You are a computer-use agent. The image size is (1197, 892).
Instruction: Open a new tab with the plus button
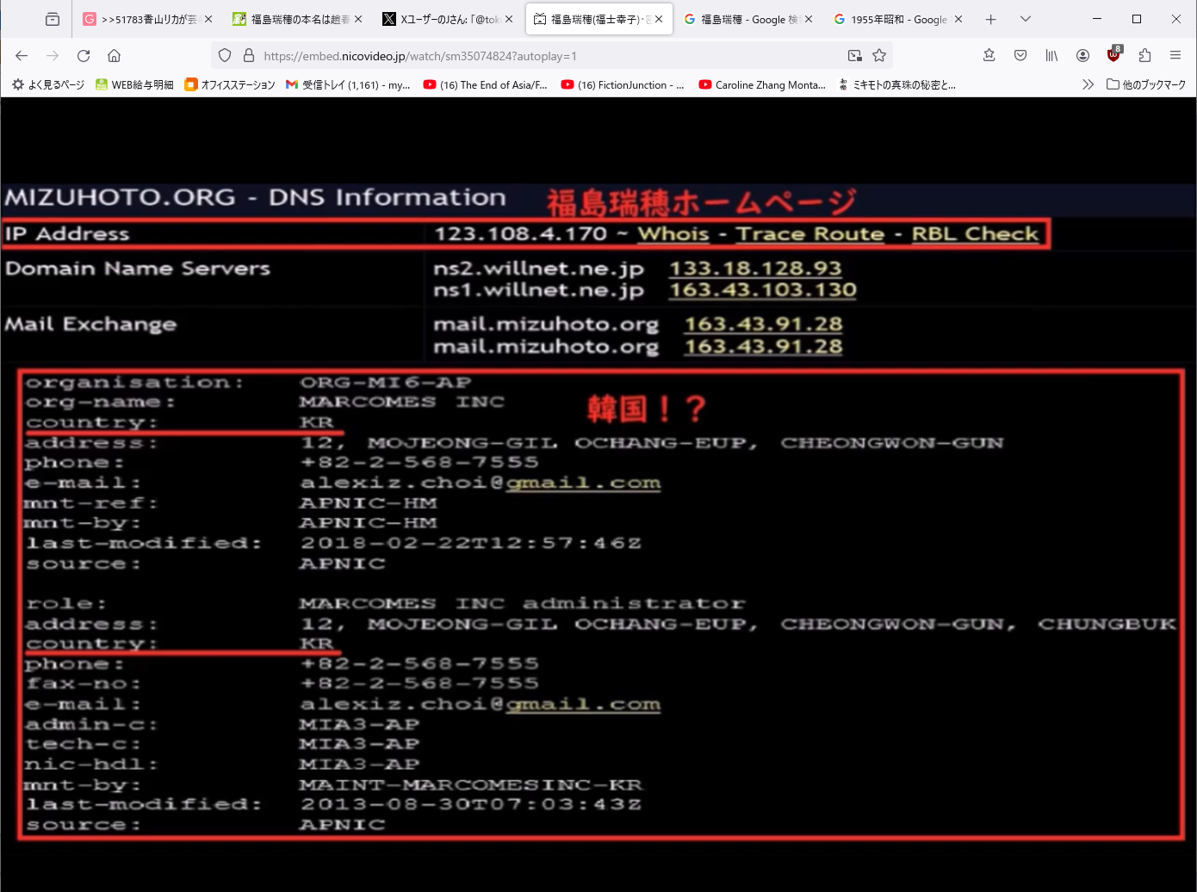(991, 19)
